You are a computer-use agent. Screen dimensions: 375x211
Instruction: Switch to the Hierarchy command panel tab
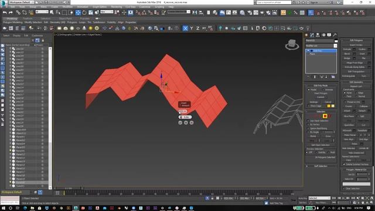[x=318, y=35]
